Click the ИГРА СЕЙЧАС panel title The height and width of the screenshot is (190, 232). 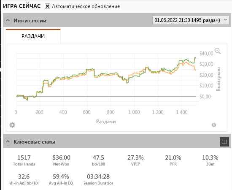(22, 6)
